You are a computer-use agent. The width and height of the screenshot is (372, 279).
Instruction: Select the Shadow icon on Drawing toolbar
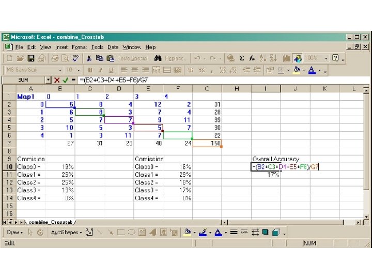265,233
